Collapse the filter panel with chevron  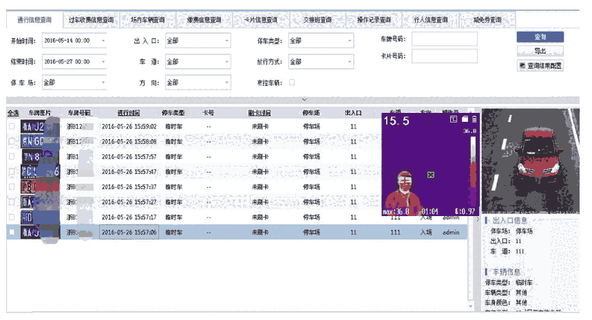(x=304, y=100)
